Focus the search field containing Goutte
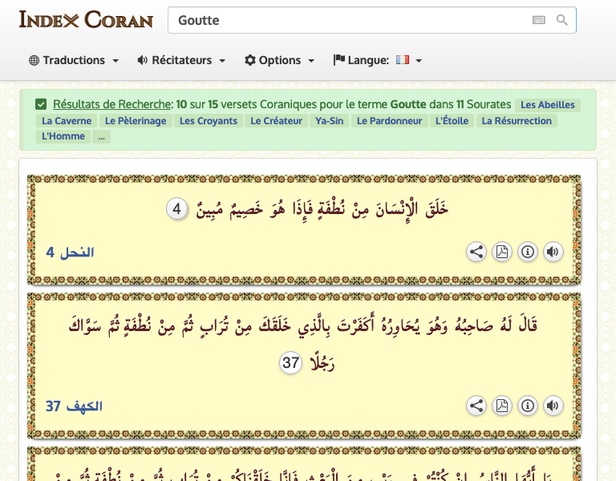This screenshot has height=481, width=616. (x=345, y=20)
